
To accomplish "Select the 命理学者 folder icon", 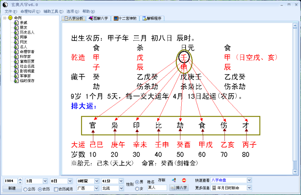I will pyautogui.click(x=17, y=52).
